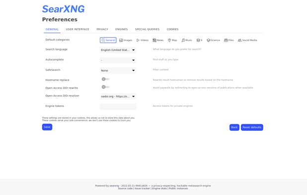307x195 pixels.
Task: Click the Reset defaults button
Action: [252, 127]
